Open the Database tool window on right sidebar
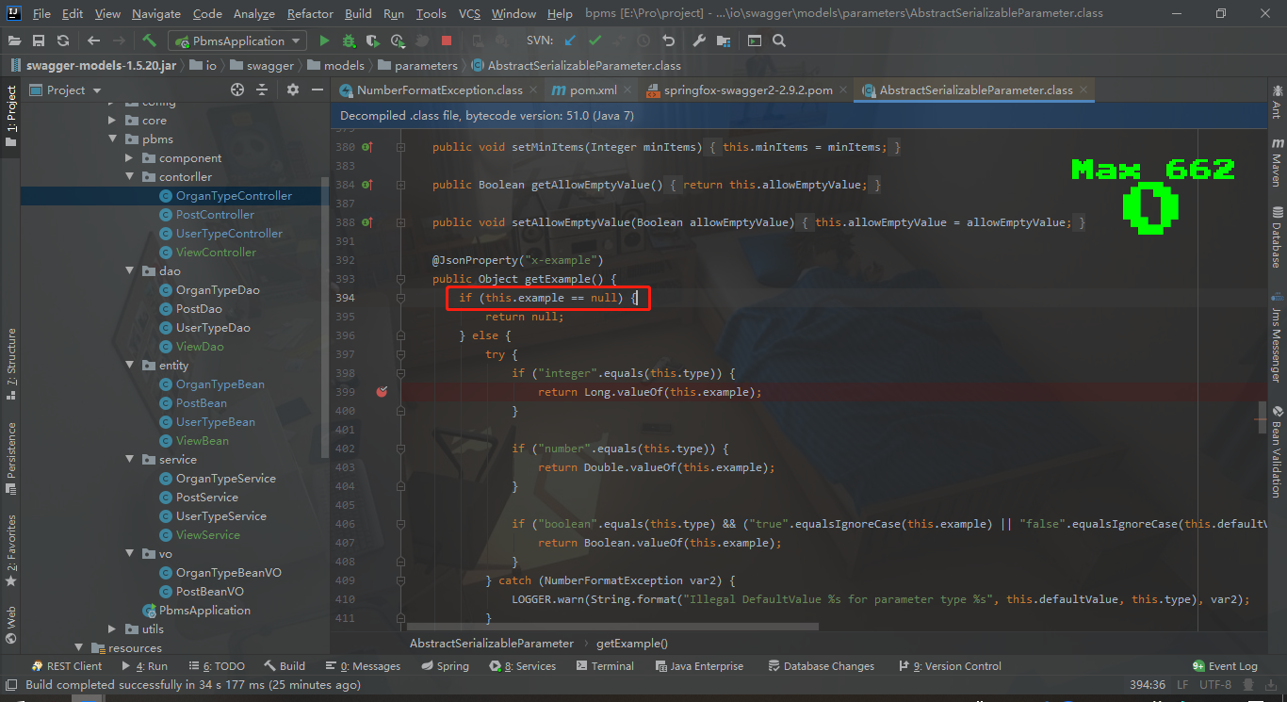Screen dimensions: 1287x702 [x=1277, y=237]
